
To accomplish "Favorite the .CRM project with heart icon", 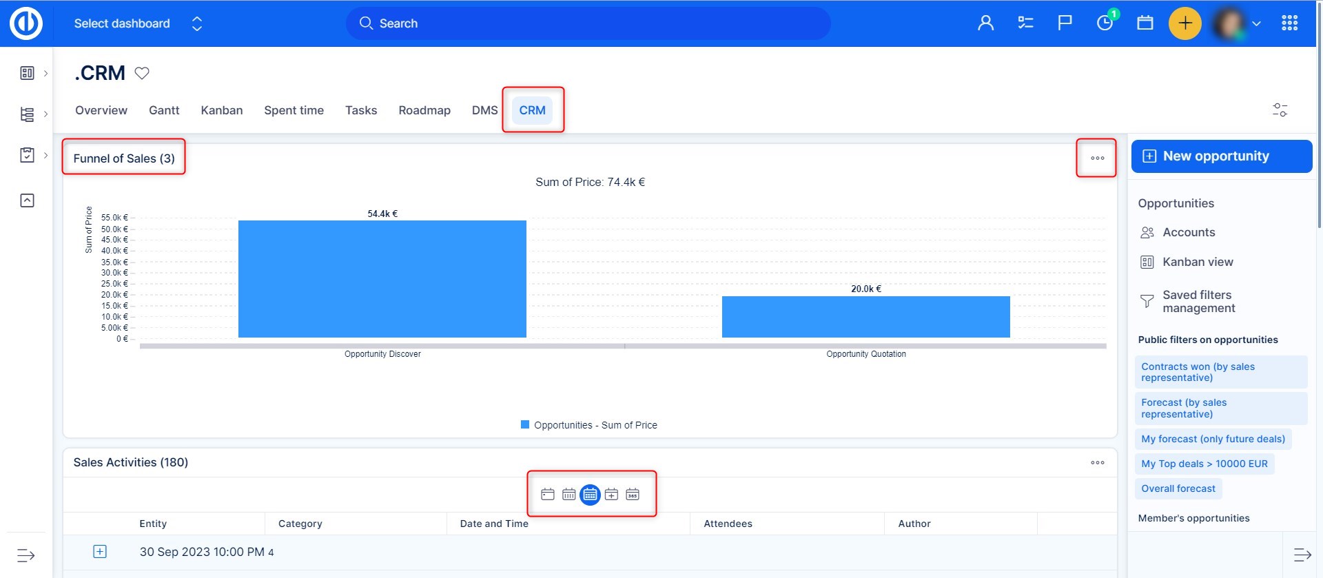I will click(142, 73).
